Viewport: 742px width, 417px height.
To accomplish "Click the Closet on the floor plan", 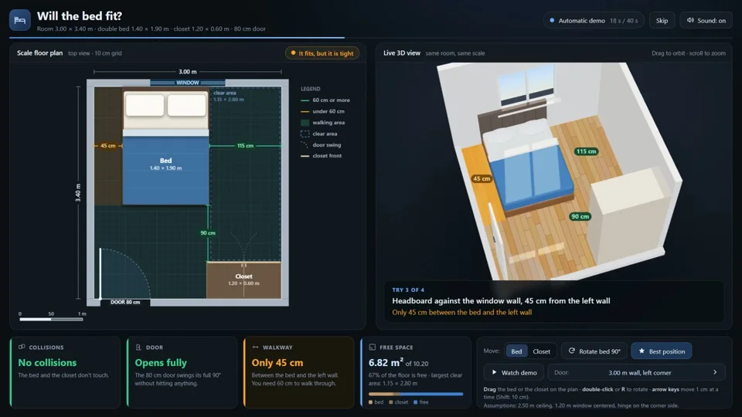I will coord(243,280).
